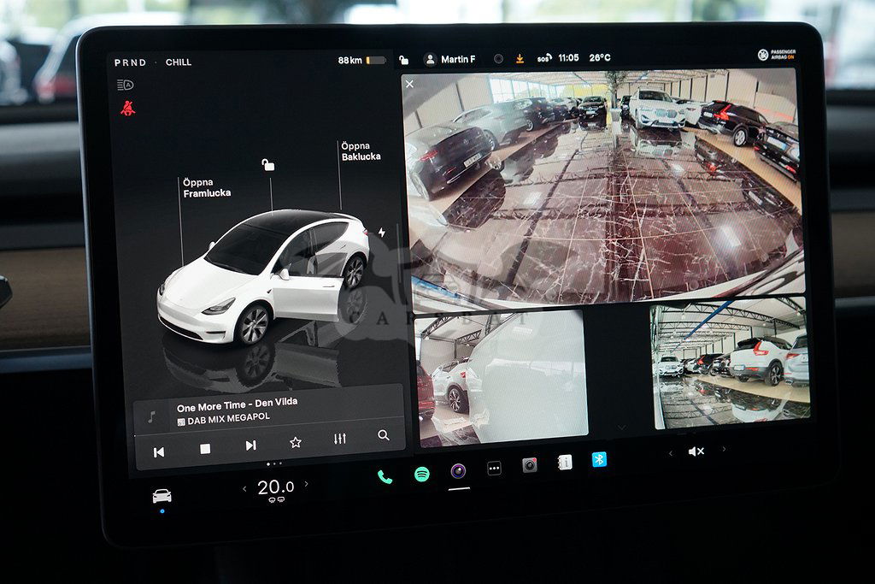Increase temperature with the right arrow
The image size is (875, 584).
(x=307, y=485)
